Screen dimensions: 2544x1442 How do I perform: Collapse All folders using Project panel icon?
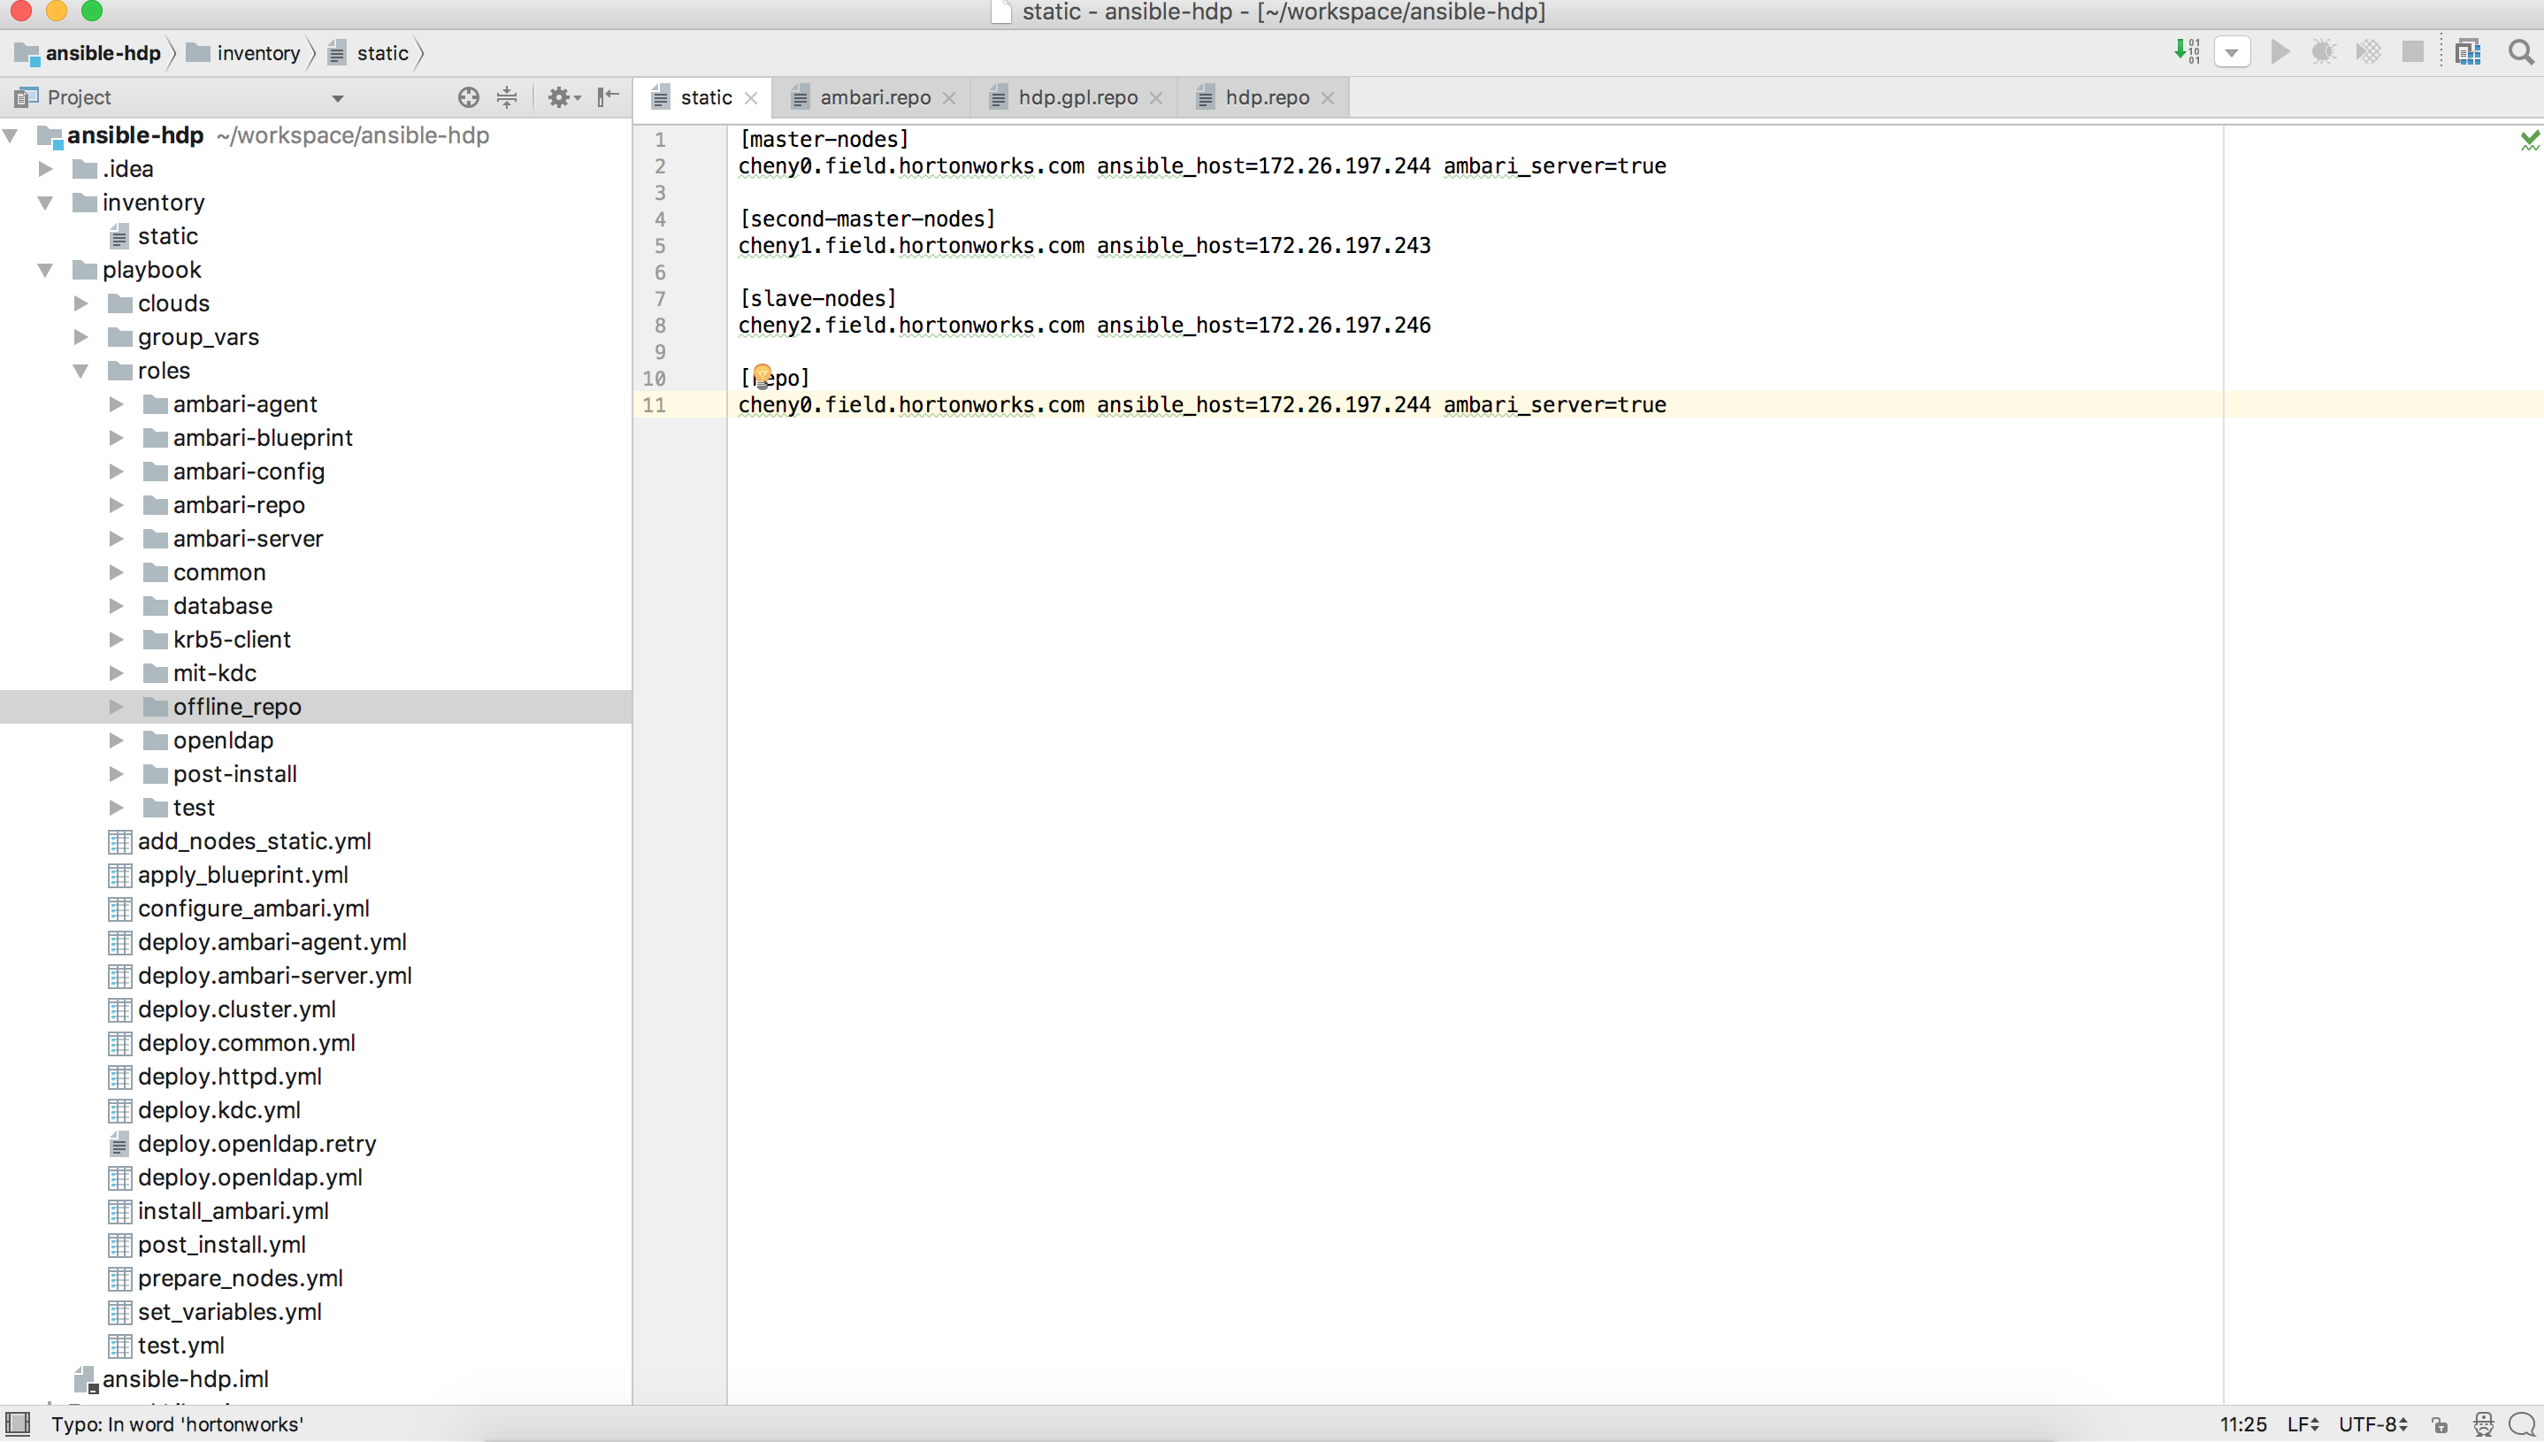click(x=507, y=97)
